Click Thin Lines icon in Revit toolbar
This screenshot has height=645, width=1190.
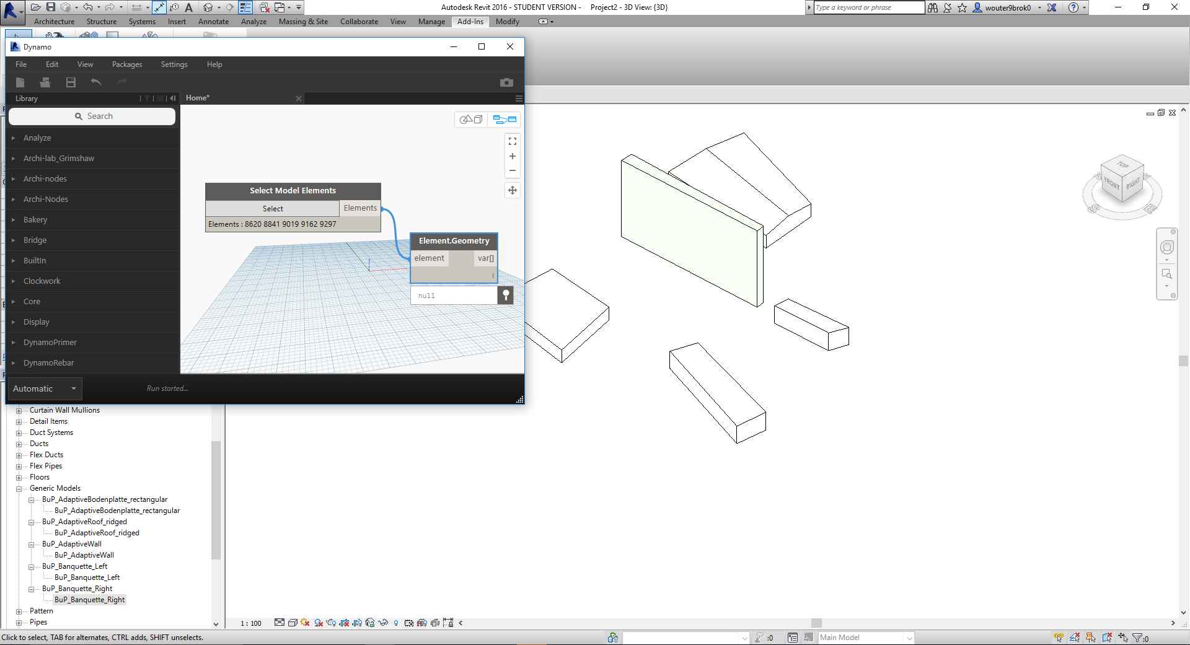tap(245, 7)
